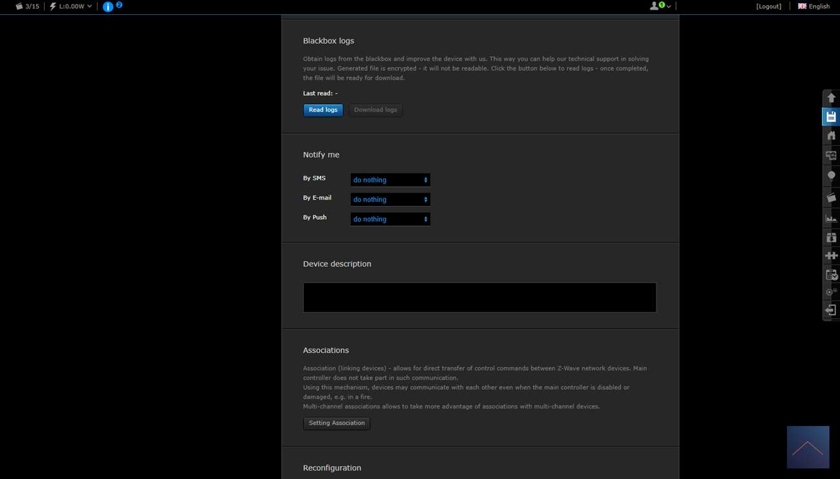
Task: Click the save floppy disk sidebar icon
Action: pyautogui.click(x=831, y=117)
